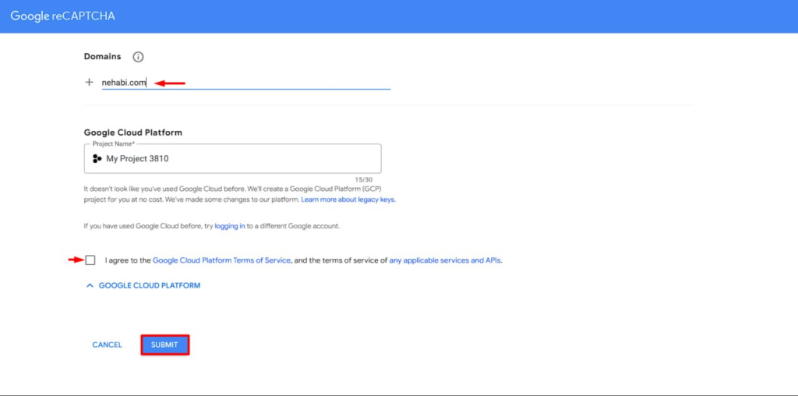
Task: Open the Learn more about legacy keys link
Action: pos(348,200)
